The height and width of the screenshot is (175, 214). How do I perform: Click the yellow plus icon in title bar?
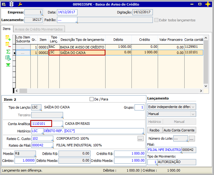point(208,4)
